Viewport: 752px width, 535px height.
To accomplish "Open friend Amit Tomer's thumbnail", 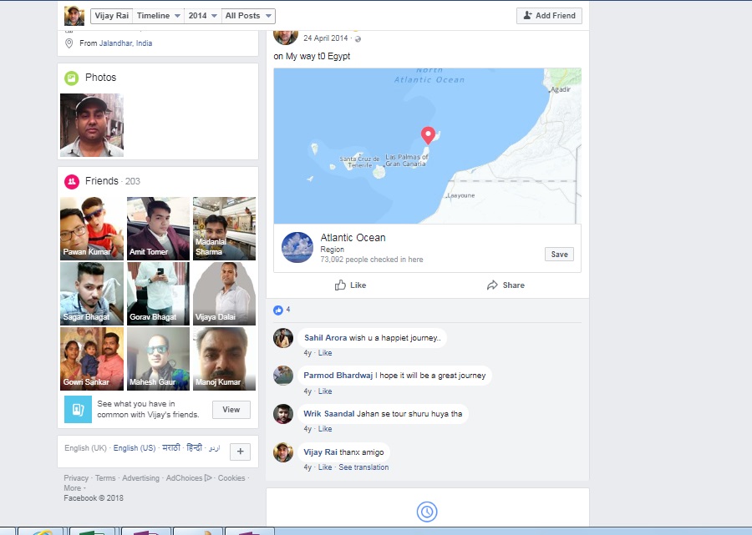I will click(158, 229).
